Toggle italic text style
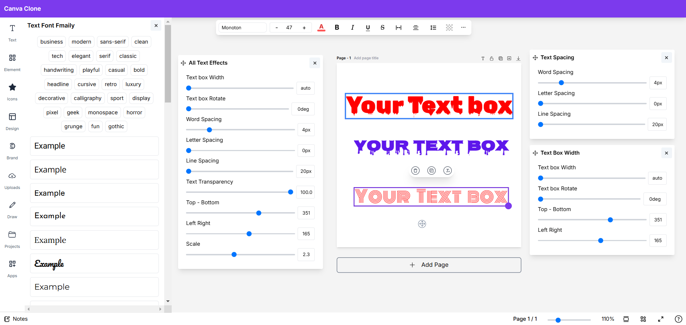Screen dimensions: 686x325 [352, 27]
